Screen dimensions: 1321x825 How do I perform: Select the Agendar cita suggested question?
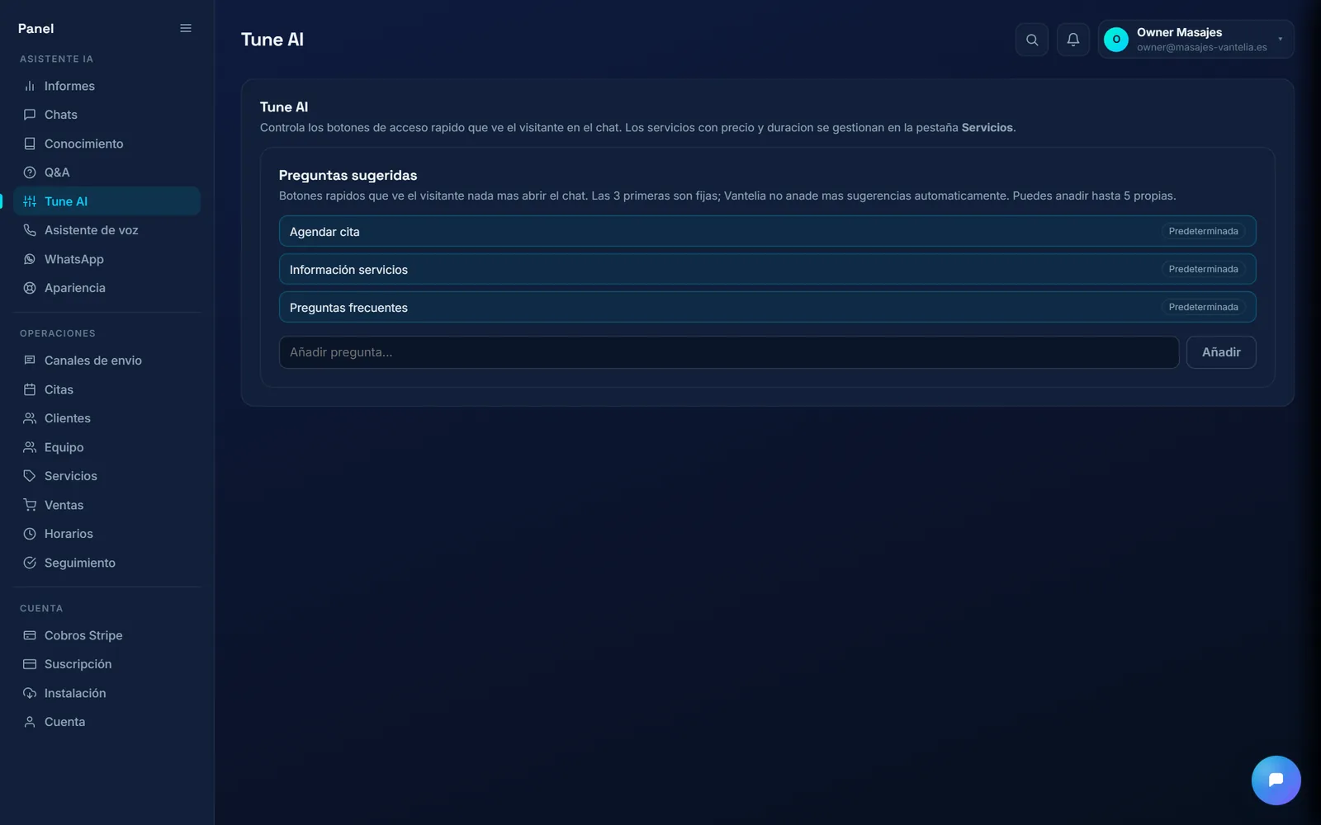tap(767, 231)
